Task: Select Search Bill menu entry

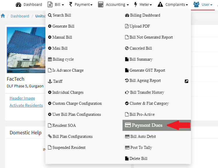Action: (59, 15)
